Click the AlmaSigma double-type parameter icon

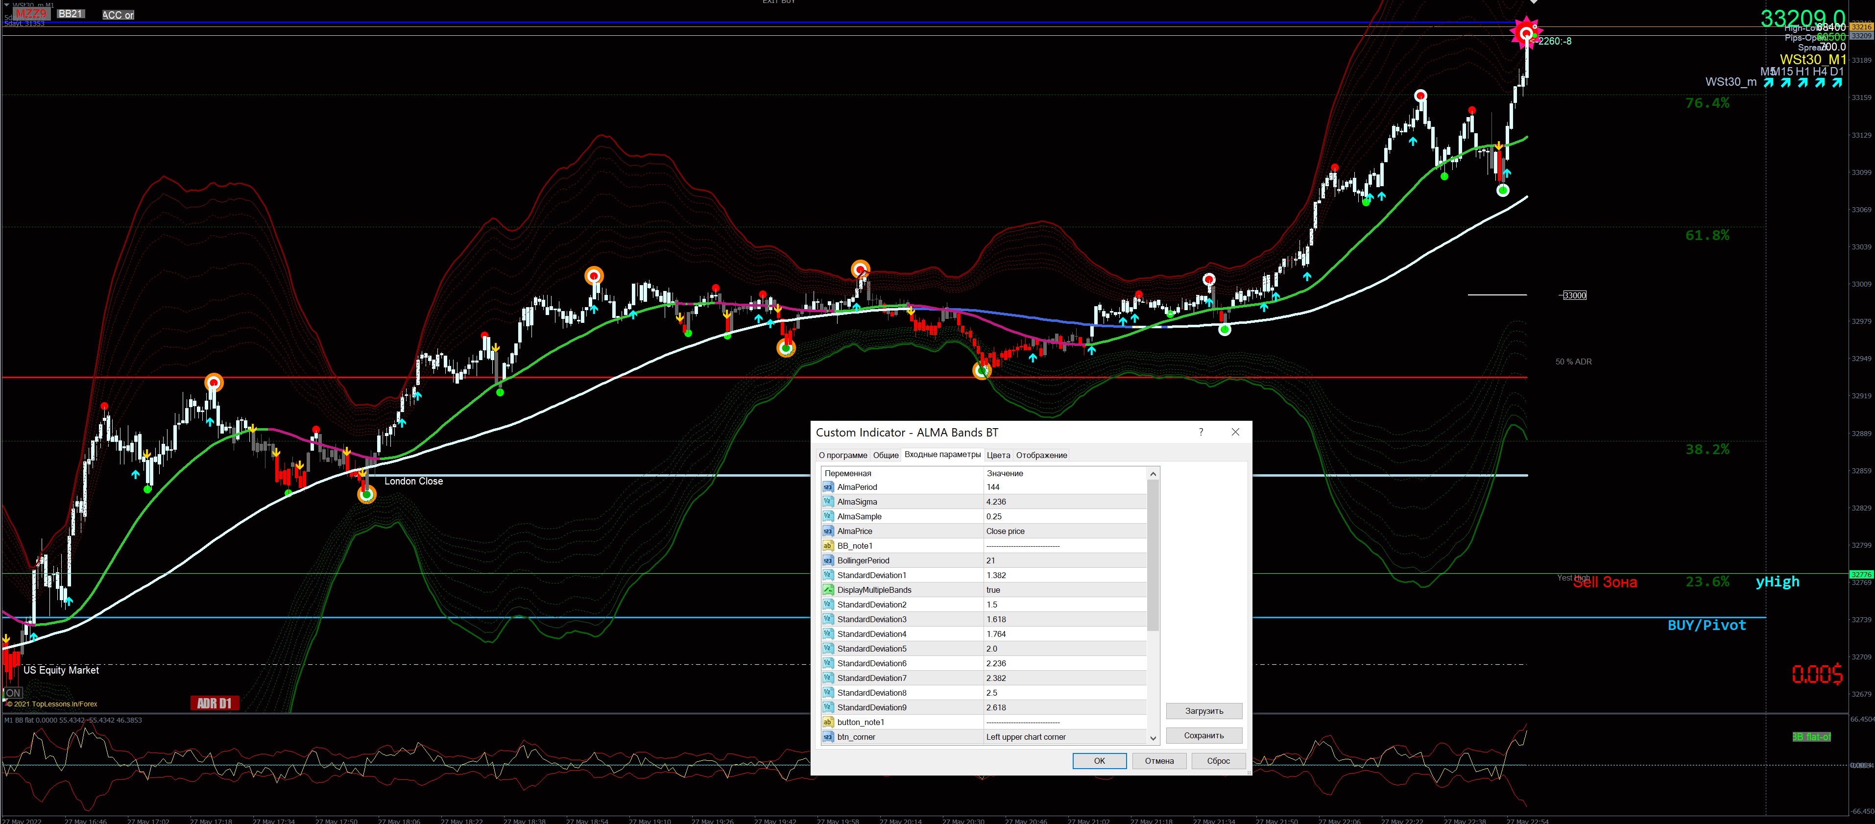(x=828, y=502)
